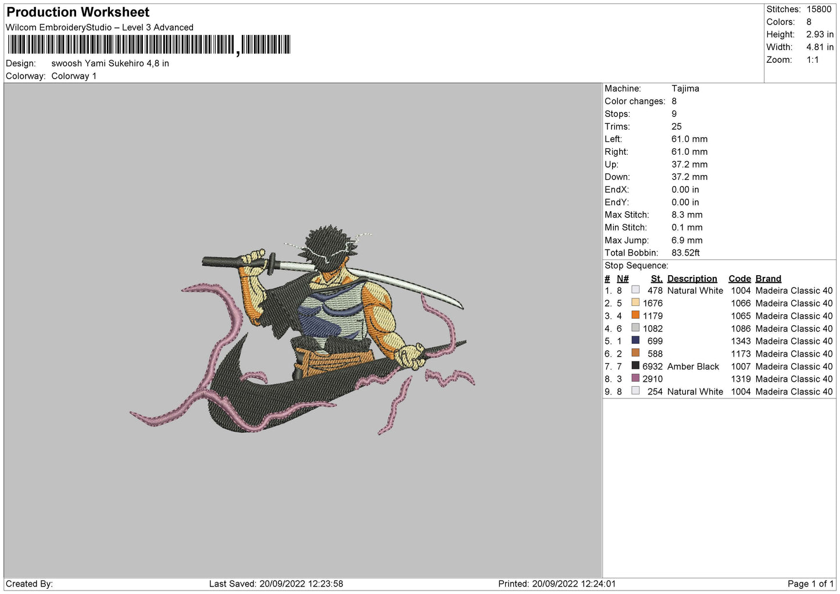Viewport: 840px width, 594px height.
Task: Click the navy blue swatch for code 1343
Action: coord(635,340)
